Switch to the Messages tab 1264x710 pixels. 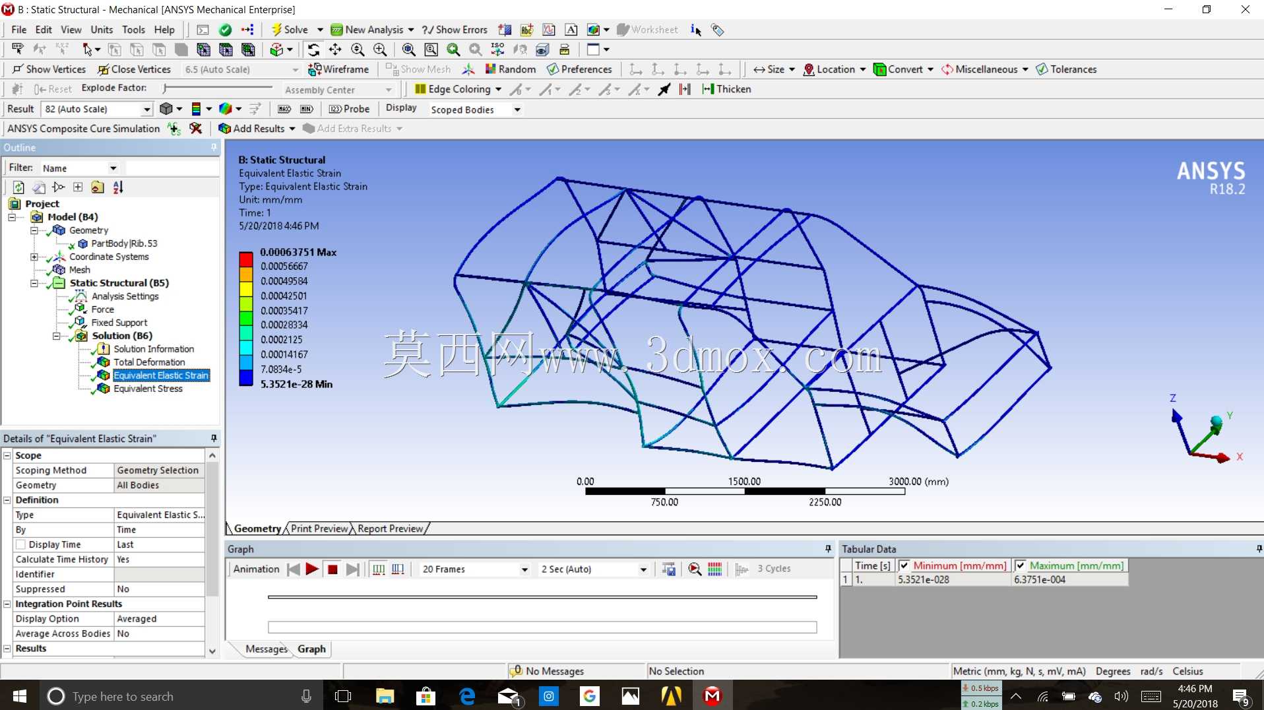coord(267,649)
